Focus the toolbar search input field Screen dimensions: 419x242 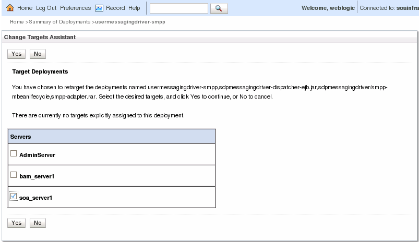[x=179, y=8]
